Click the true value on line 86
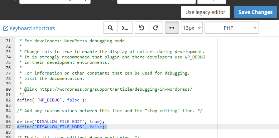The height and width of the screenshot is (138, 279). 95,122
